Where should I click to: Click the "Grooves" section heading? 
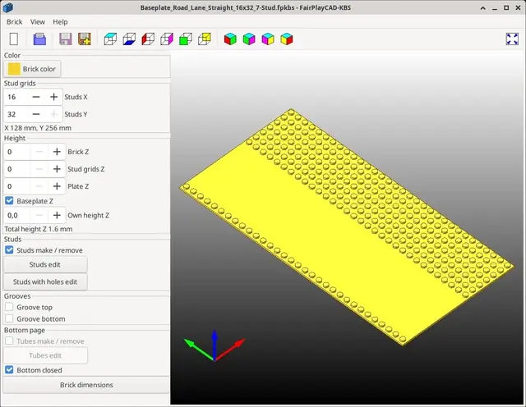point(17,296)
